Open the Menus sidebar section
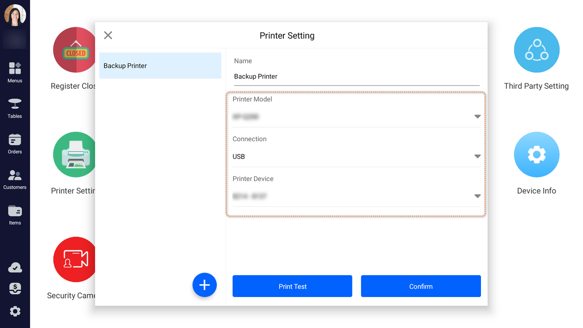 (x=15, y=72)
